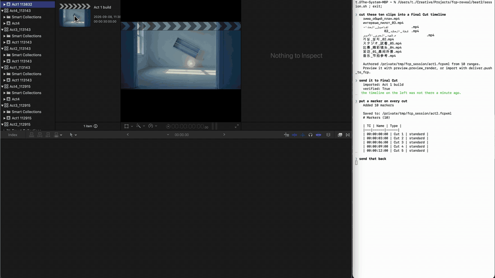Click the terminal cursor prompt box
Viewport: 495px width, 278px height.
click(x=356, y=163)
